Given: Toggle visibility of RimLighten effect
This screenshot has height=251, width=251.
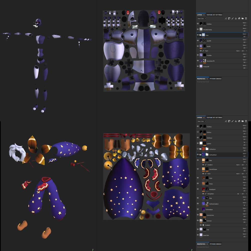Looking at the screenshot, I should (x=203, y=194).
